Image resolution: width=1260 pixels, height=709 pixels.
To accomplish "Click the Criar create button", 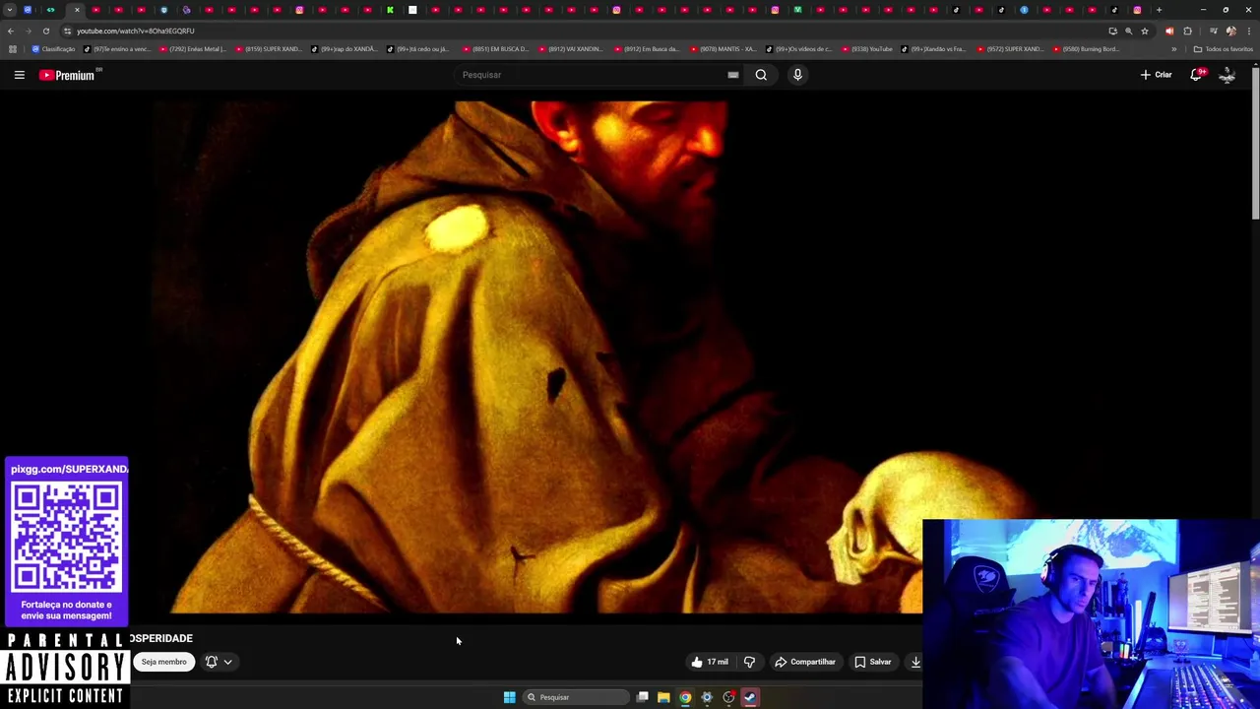I will (x=1157, y=75).
